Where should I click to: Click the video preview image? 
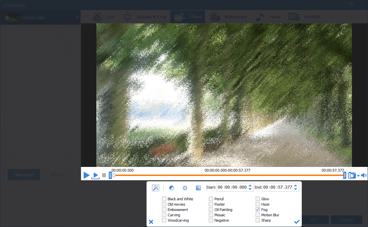tap(224, 95)
